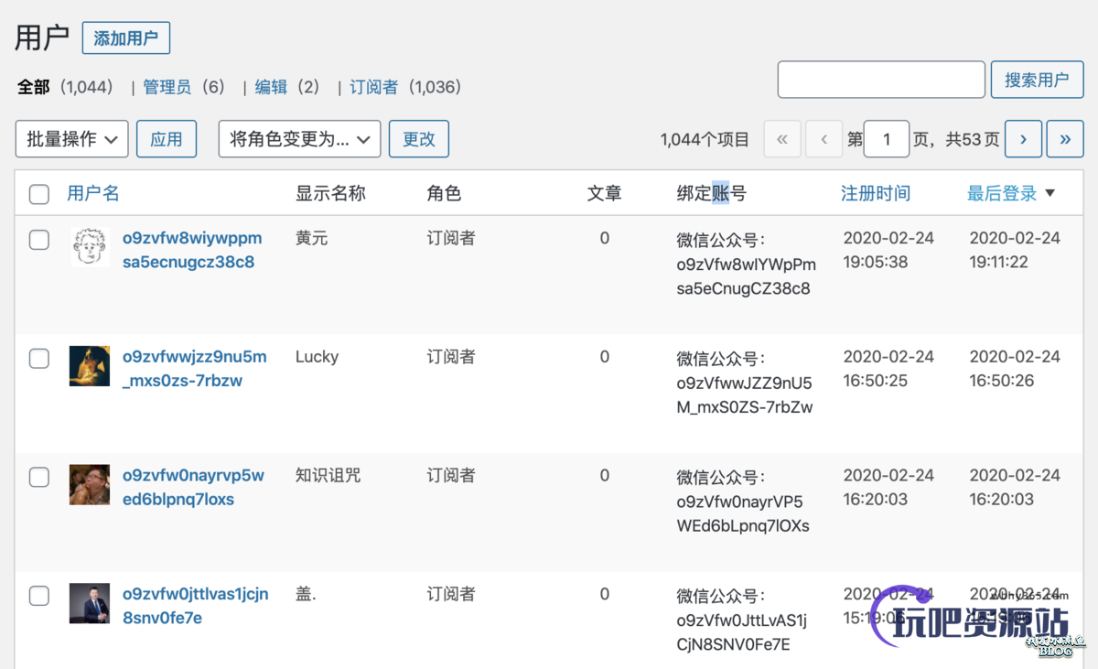
Task: Sort by 用户名 column header
Action: click(x=93, y=193)
